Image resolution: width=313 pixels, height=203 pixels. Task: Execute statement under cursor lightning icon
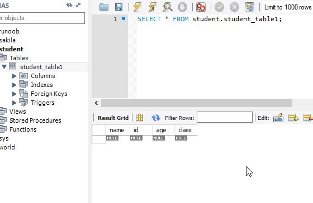click(x=153, y=7)
